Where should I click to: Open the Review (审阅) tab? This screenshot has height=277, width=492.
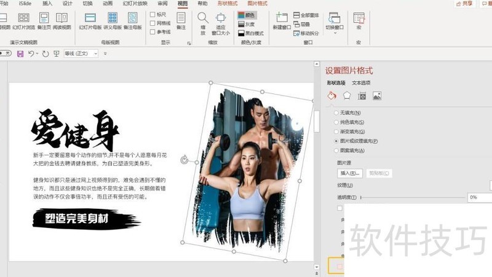pyautogui.click(x=162, y=4)
